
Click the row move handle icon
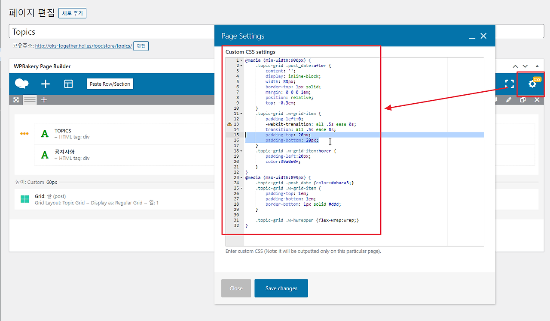(x=16, y=100)
